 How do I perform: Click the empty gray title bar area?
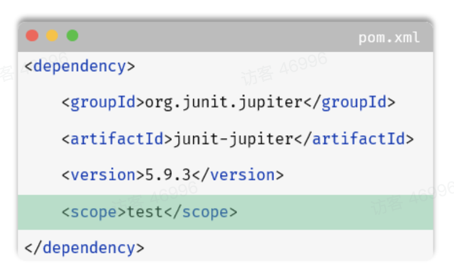coord(214,36)
